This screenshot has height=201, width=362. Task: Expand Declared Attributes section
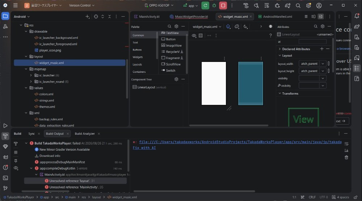[279, 49]
